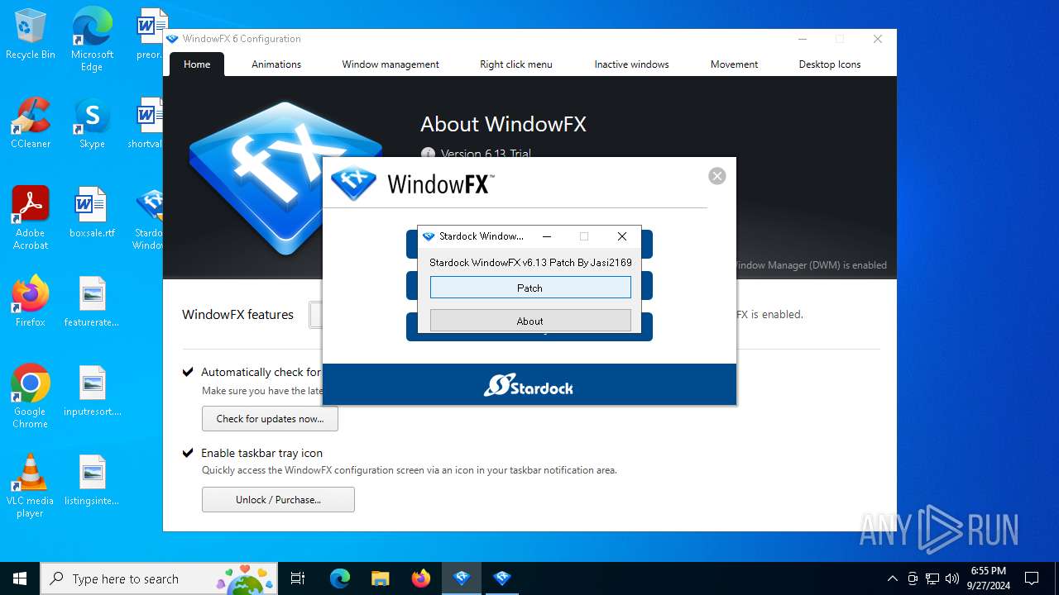Screen dimensions: 1059x595
Task: Select the listingsinte image file icon
Action: pyautogui.click(x=92, y=480)
